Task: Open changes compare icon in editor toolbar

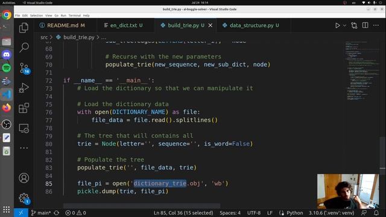Action: click(354, 25)
